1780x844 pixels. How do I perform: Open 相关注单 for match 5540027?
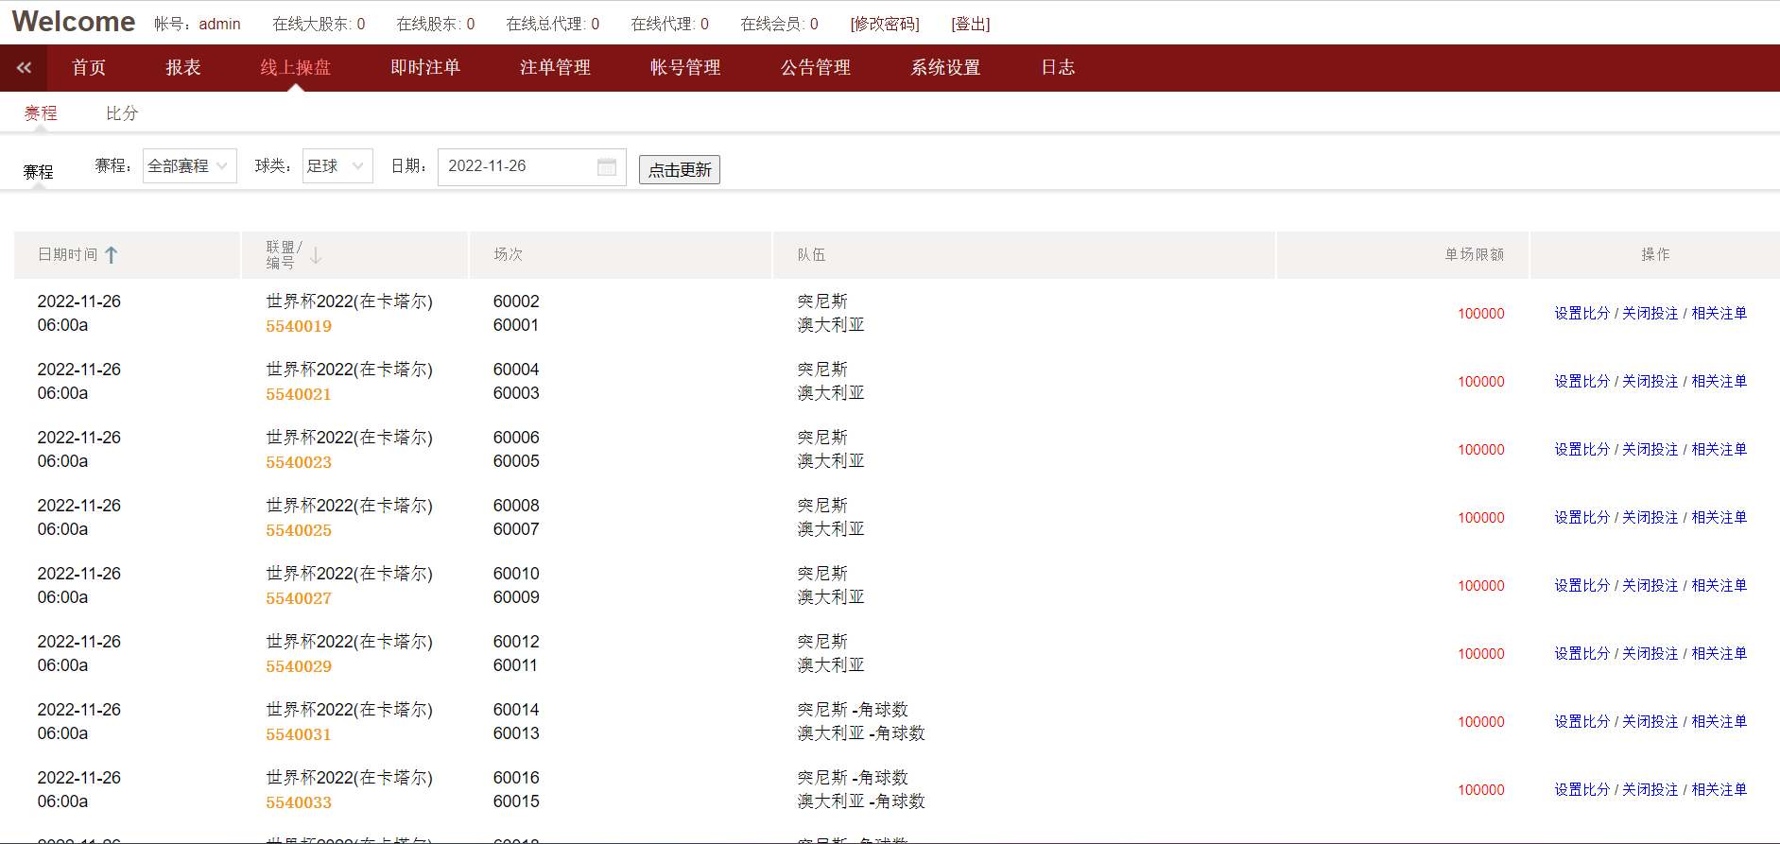pyautogui.click(x=1719, y=586)
